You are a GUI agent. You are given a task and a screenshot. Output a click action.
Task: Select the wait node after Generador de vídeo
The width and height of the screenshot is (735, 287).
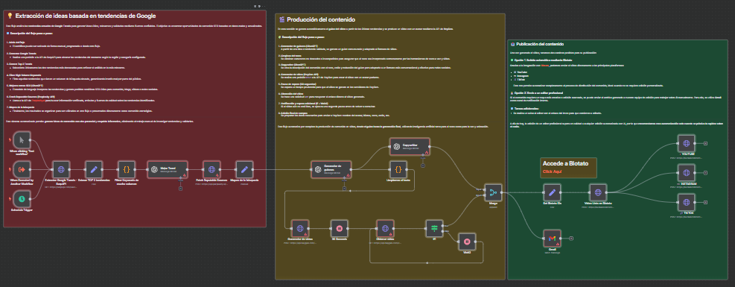point(339,228)
